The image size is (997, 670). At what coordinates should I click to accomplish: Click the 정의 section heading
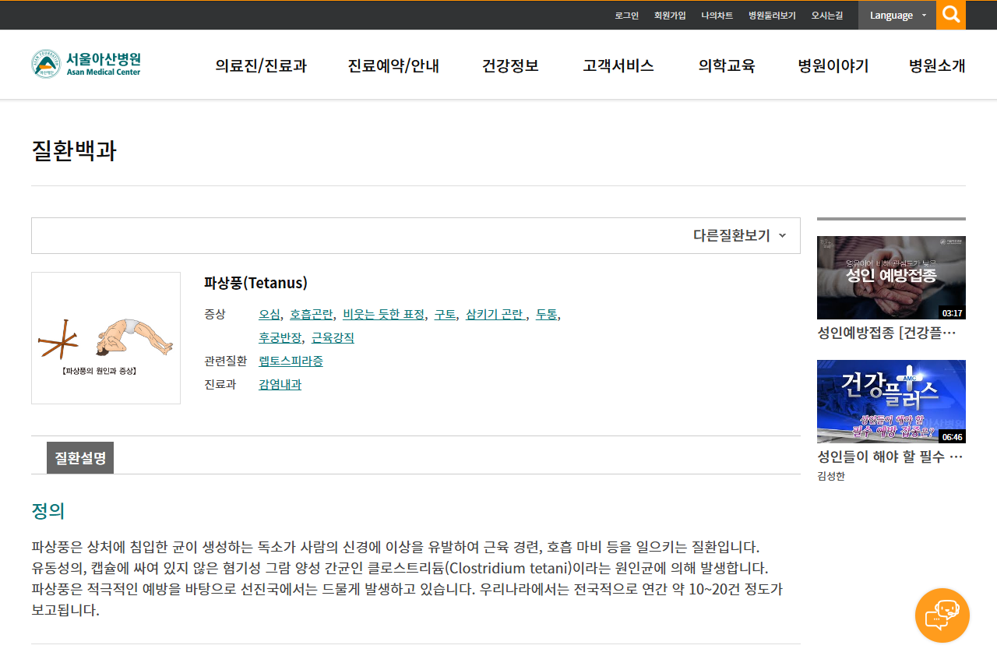click(48, 511)
